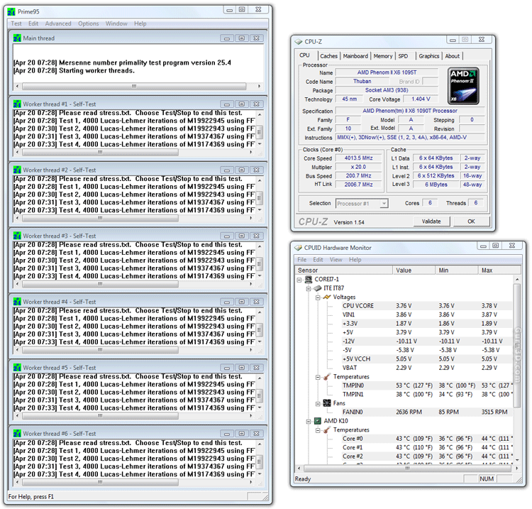Click the ITE IT87 chip icon

coord(318,288)
